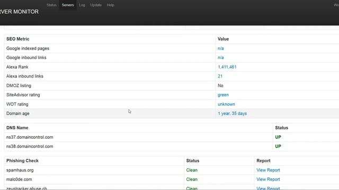Open Google inbound links n/a value link

(x=220, y=58)
